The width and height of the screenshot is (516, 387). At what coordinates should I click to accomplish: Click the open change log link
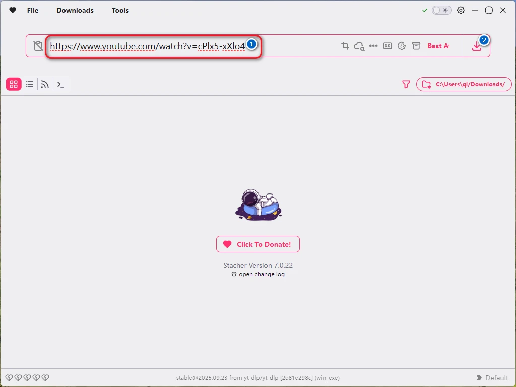click(x=258, y=274)
